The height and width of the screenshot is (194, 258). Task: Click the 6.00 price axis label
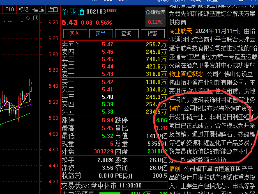[53, 39]
